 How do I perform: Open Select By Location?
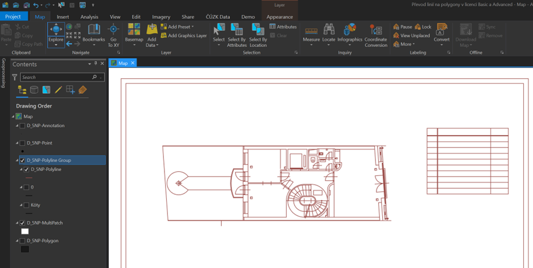click(x=258, y=35)
